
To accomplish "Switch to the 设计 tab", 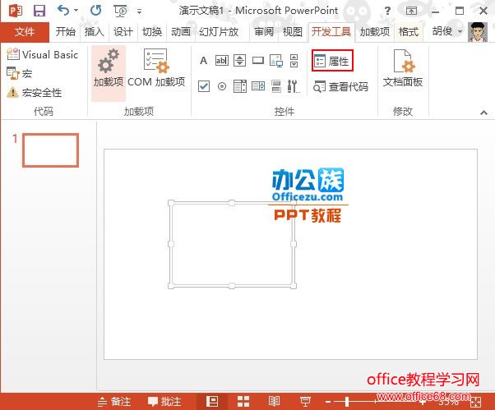I will click(x=123, y=31).
